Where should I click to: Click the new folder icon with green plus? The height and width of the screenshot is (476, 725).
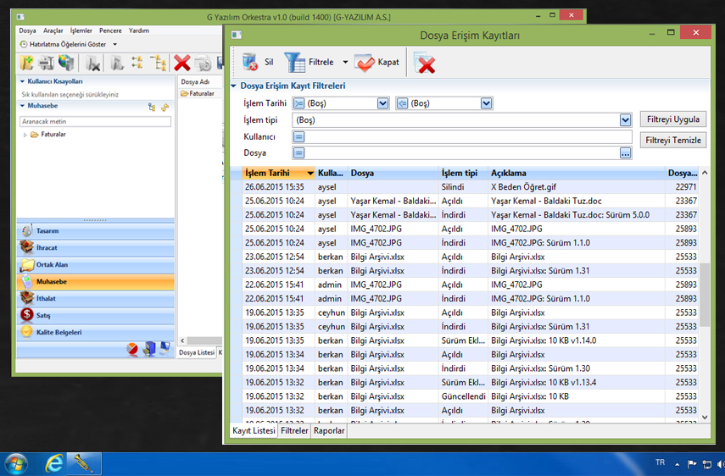[x=27, y=63]
